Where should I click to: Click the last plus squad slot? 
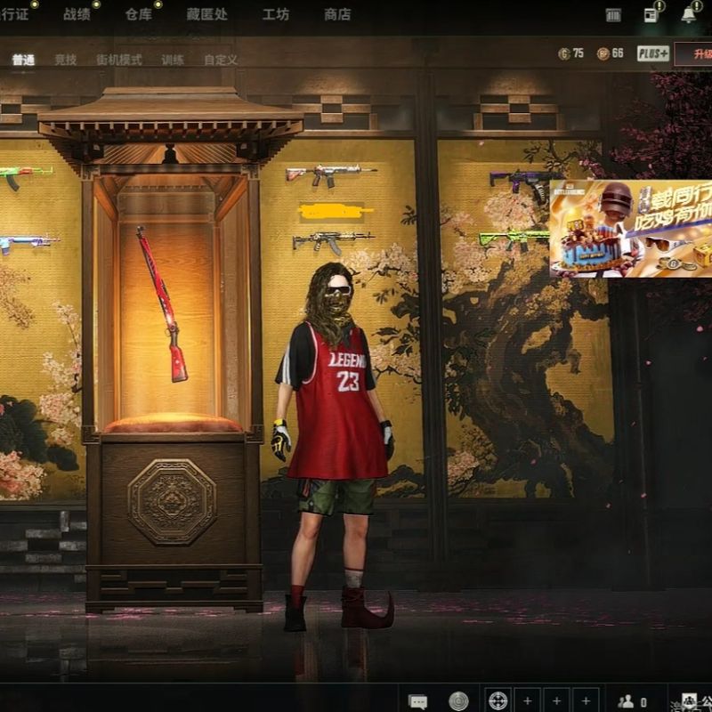585,700
